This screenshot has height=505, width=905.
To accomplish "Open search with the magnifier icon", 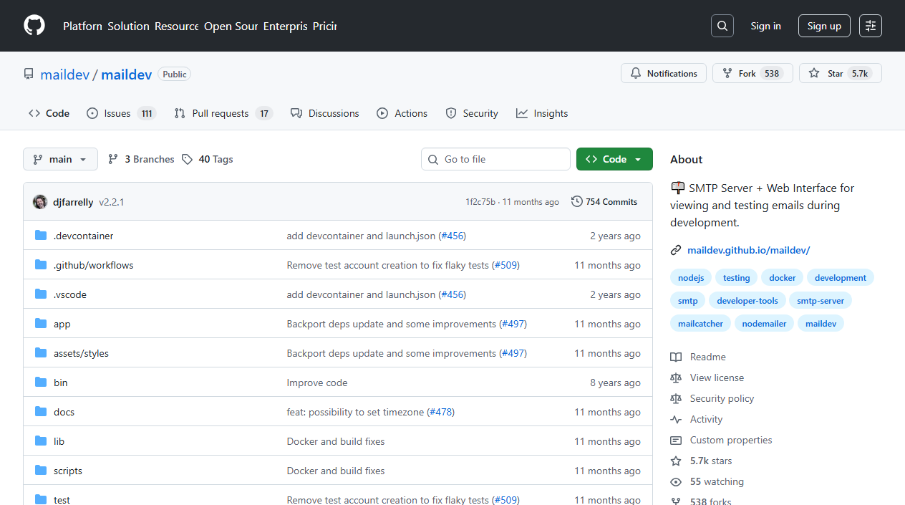I will click(x=722, y=26).
